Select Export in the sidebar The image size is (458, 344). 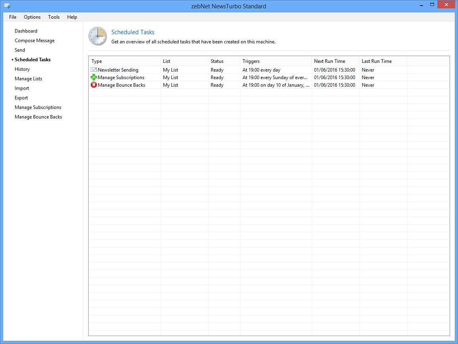21,98
